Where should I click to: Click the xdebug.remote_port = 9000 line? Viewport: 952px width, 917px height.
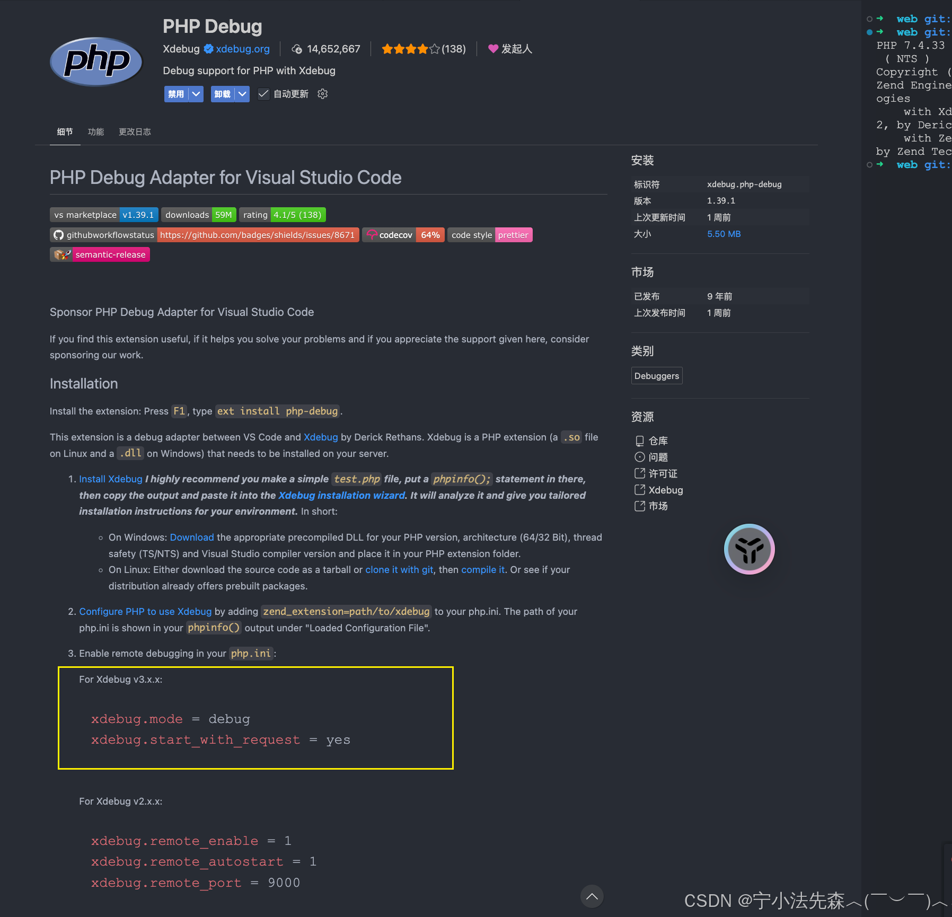click(x=196, y=883)
